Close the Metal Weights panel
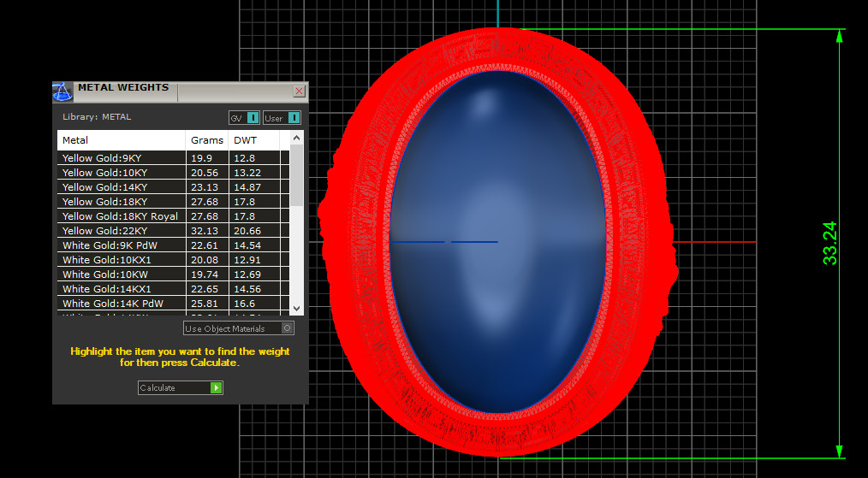Image resolution: width=868 pixels, height=478 pixels. coord(299,91)
